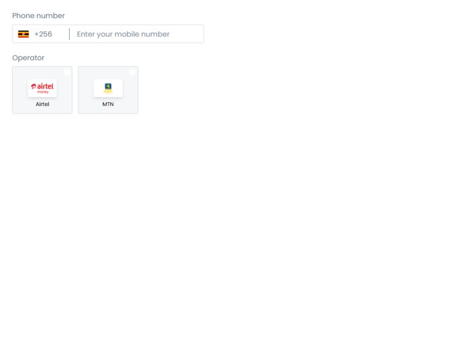The image size is (469, 352).
Task: Click the Uganda flag icon
Action: [x=23, y=34]
